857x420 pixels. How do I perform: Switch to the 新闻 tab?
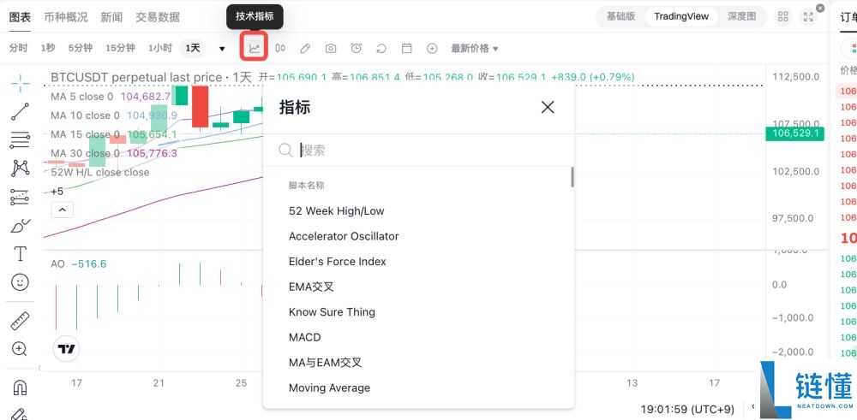[111, 17]
